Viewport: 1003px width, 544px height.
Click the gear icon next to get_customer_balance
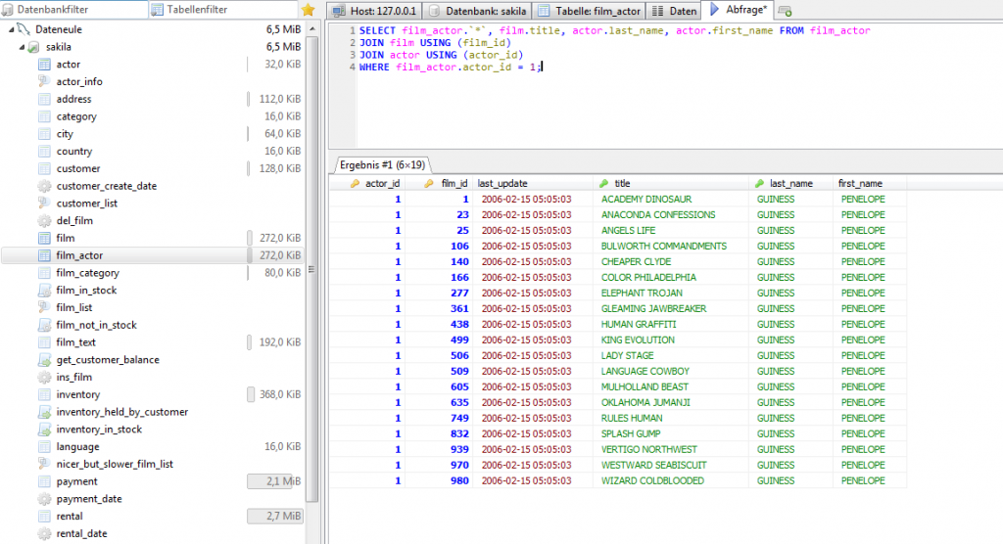pyautogui.click(x=44, y=360)
